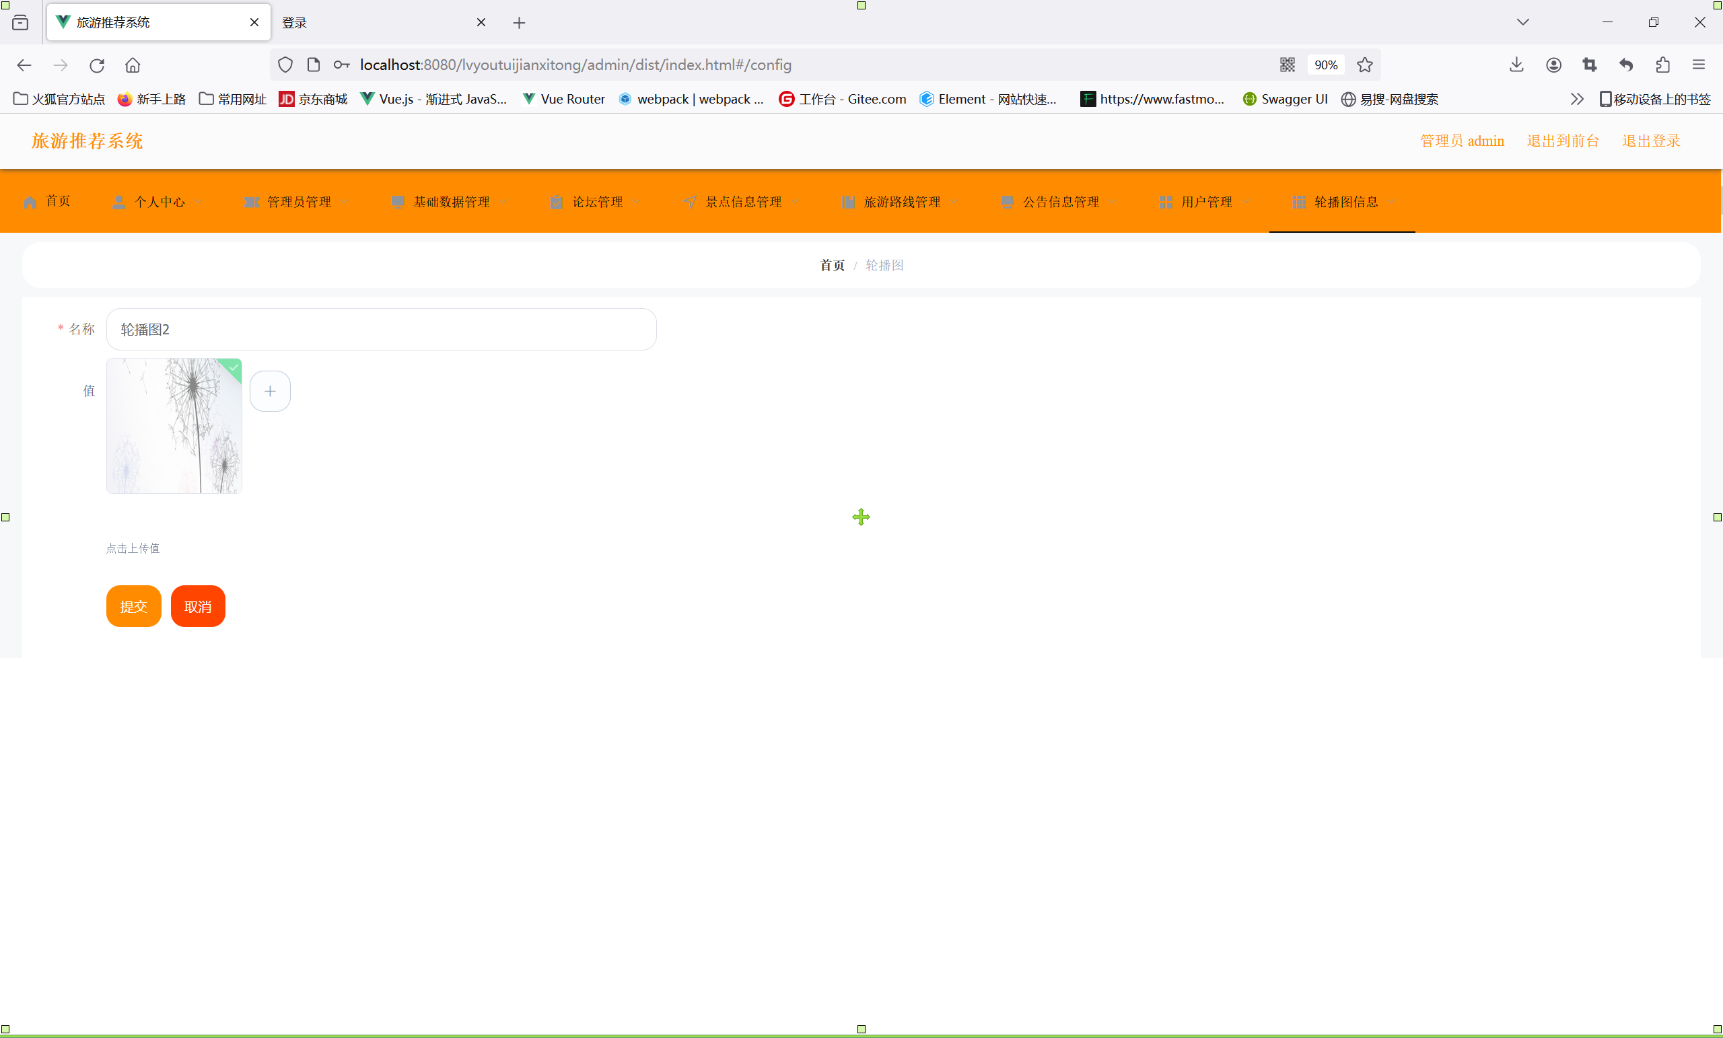1723x1038 pixels.
Task: Click the 90% zoom level indicator
Action: [1325, 65]
